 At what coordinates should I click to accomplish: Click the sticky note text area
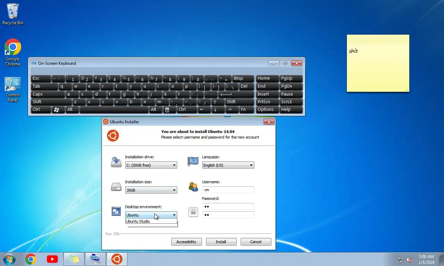[378, 66]
